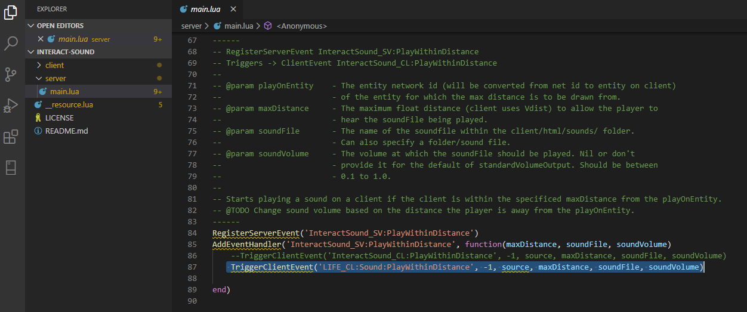The height and width of the screenshot is (312, 747).
Task: Open the README.md file
Action: click(x=98, y=131)
